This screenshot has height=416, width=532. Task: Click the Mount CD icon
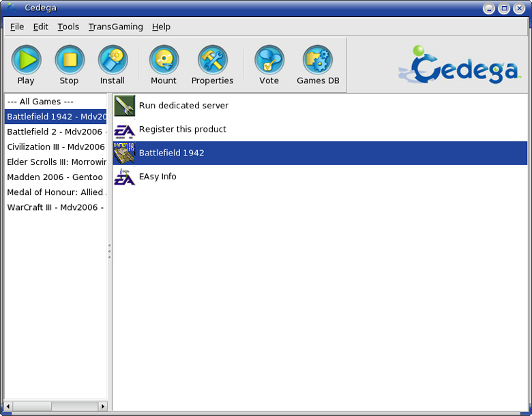(164, 60)
